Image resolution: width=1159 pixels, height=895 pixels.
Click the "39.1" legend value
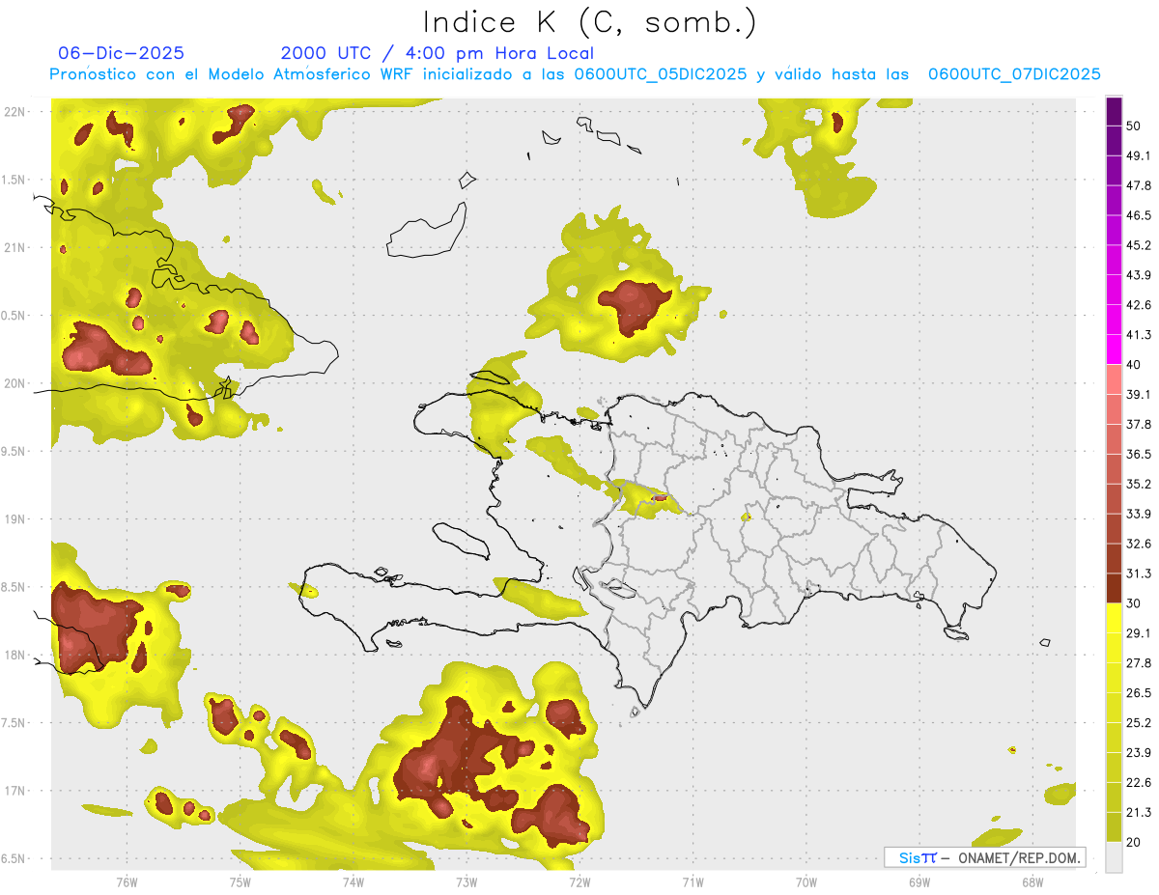pos(1139,394)
